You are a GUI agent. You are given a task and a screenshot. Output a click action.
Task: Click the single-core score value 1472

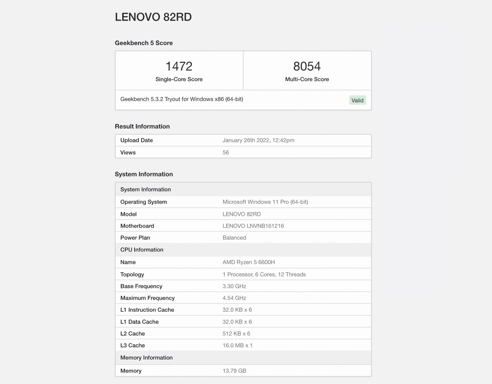(x=179, y=66)
